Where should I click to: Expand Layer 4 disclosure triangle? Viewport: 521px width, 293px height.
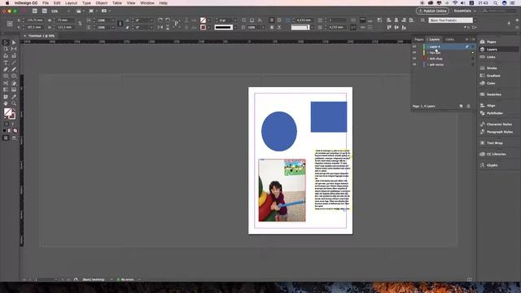pyautogui.click(x=427, y=46)
